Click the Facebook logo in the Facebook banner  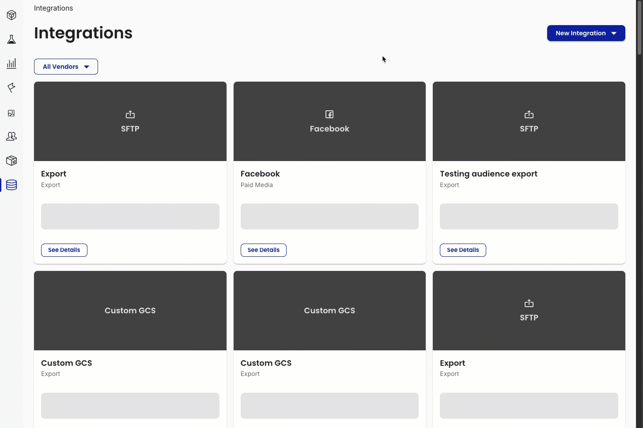[329, 114]
